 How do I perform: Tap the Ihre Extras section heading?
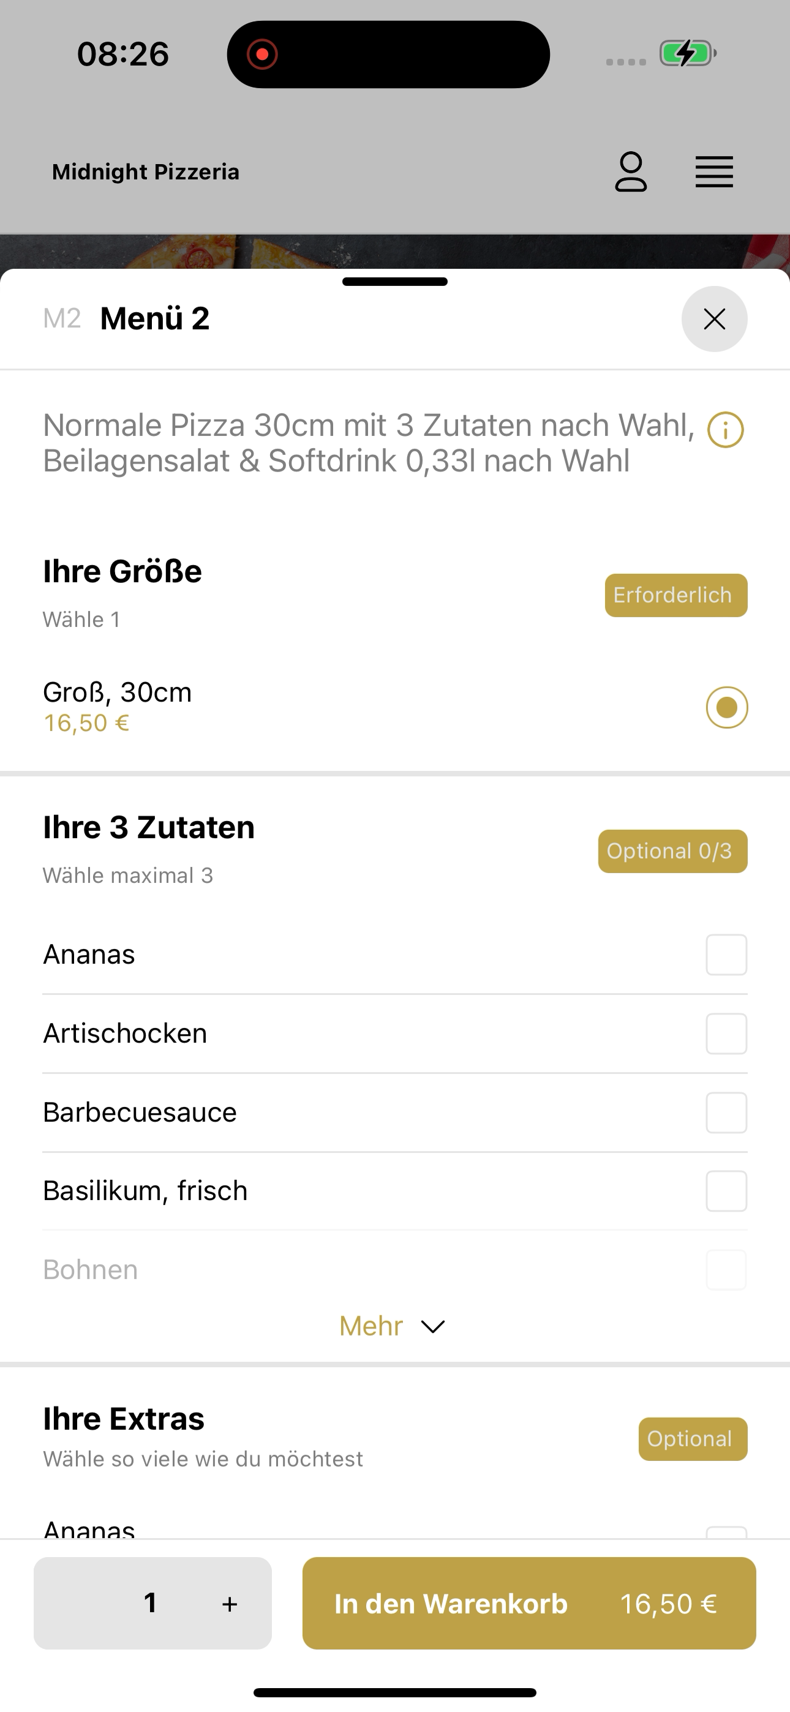click(x=124, y=1419)
